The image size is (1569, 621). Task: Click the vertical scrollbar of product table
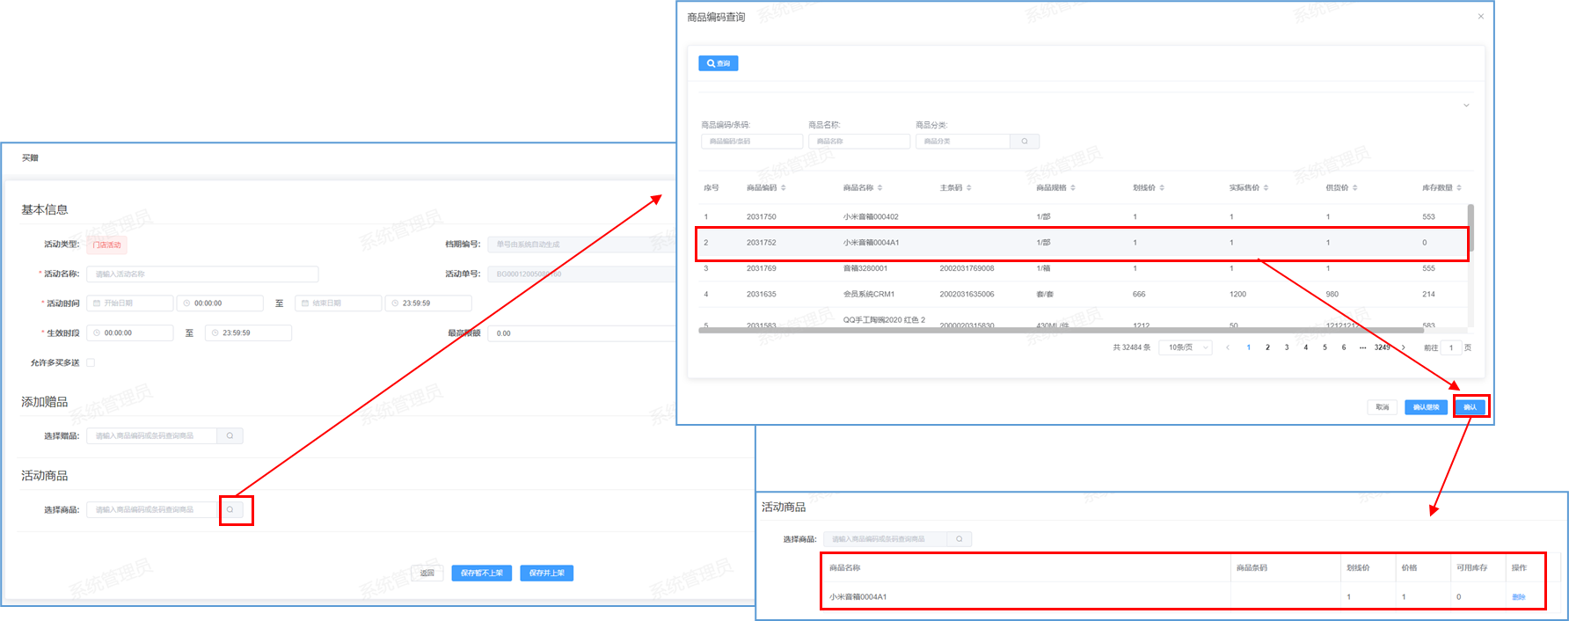coord(1470,228)
